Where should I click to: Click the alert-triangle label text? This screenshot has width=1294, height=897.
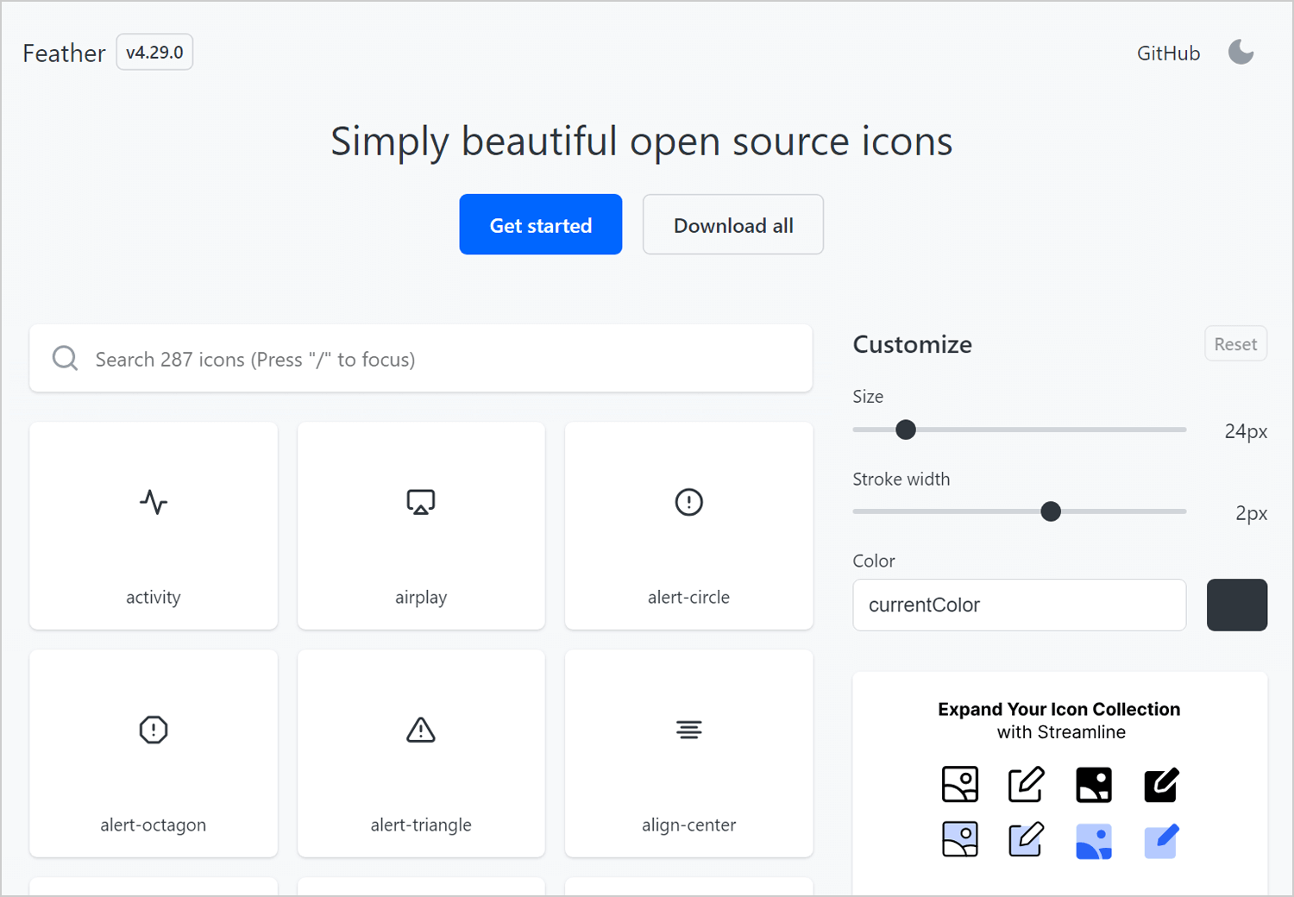(x=421, y=825)
